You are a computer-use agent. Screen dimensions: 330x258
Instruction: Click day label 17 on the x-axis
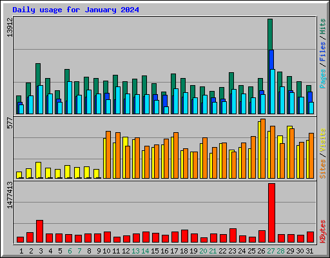[174, 251]
